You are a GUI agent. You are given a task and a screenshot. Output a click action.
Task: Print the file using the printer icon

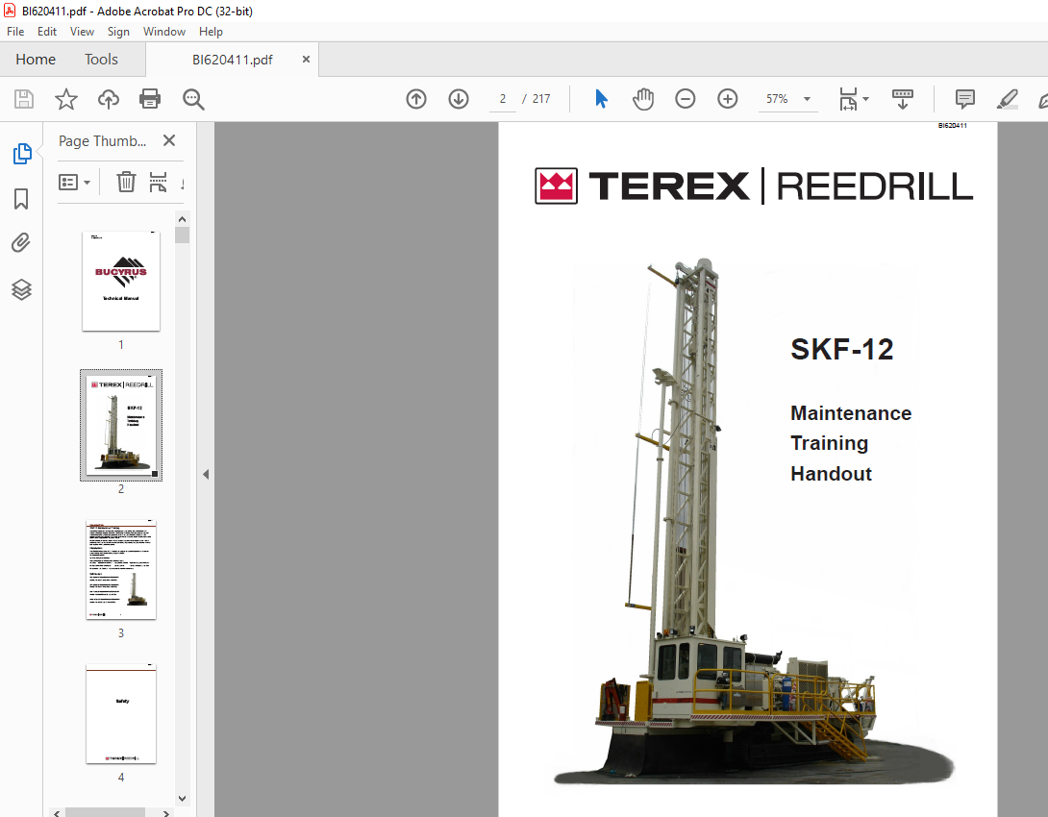pos(150,100)
